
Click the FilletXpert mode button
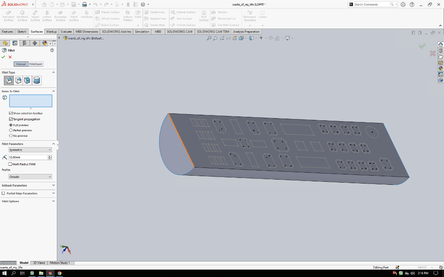point(36,64)
